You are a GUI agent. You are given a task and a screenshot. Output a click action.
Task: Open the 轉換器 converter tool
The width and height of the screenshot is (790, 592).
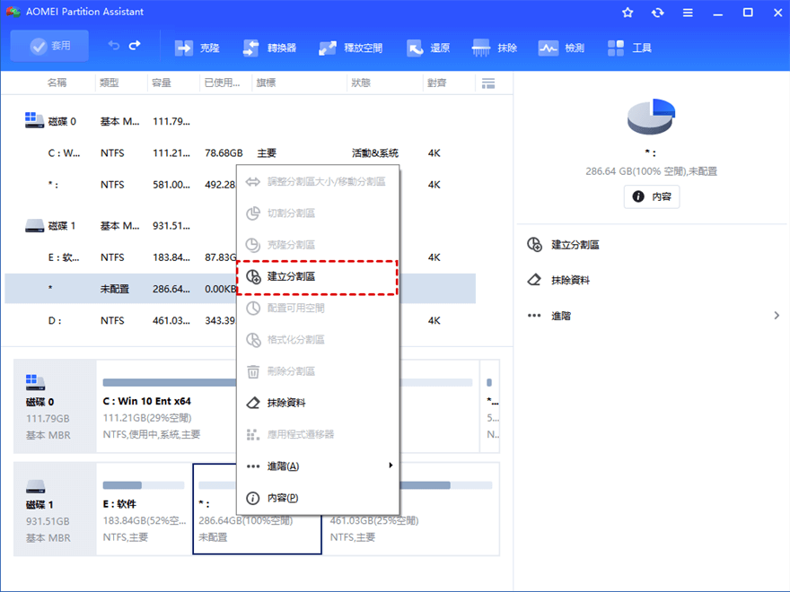click(x=269, y=48)
